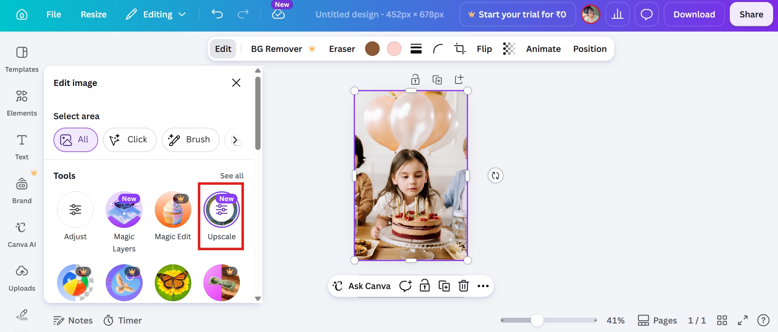Image resolution: width=778 pixels, height=332 pixels.
Task: Choose BG Remover in toolbar
Action: [x=283, y=49]
